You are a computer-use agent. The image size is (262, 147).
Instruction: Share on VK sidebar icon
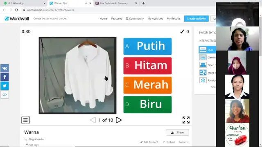5,68
